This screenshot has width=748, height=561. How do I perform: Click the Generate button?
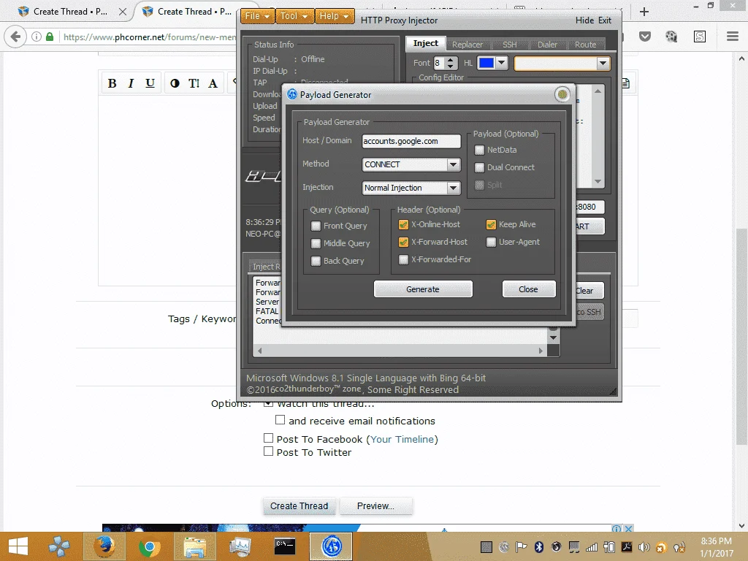pyautogui.click(x=423, y=289)
